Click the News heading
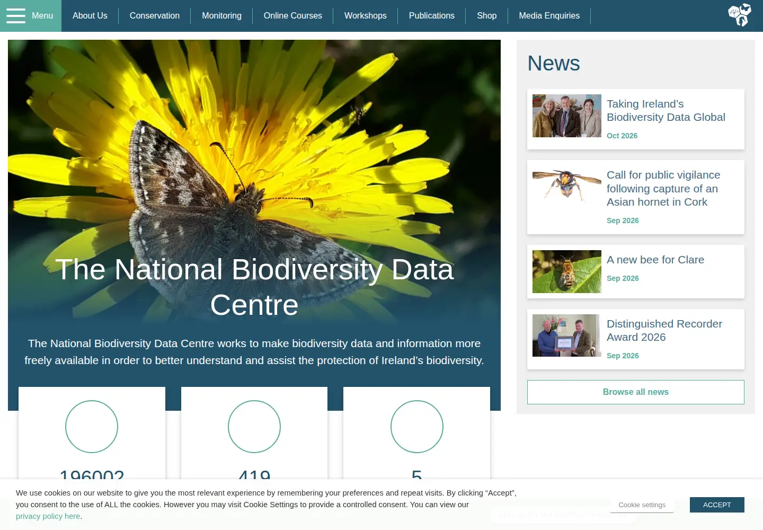The height and width of the screenshot is (530, 763). (554, 64)
